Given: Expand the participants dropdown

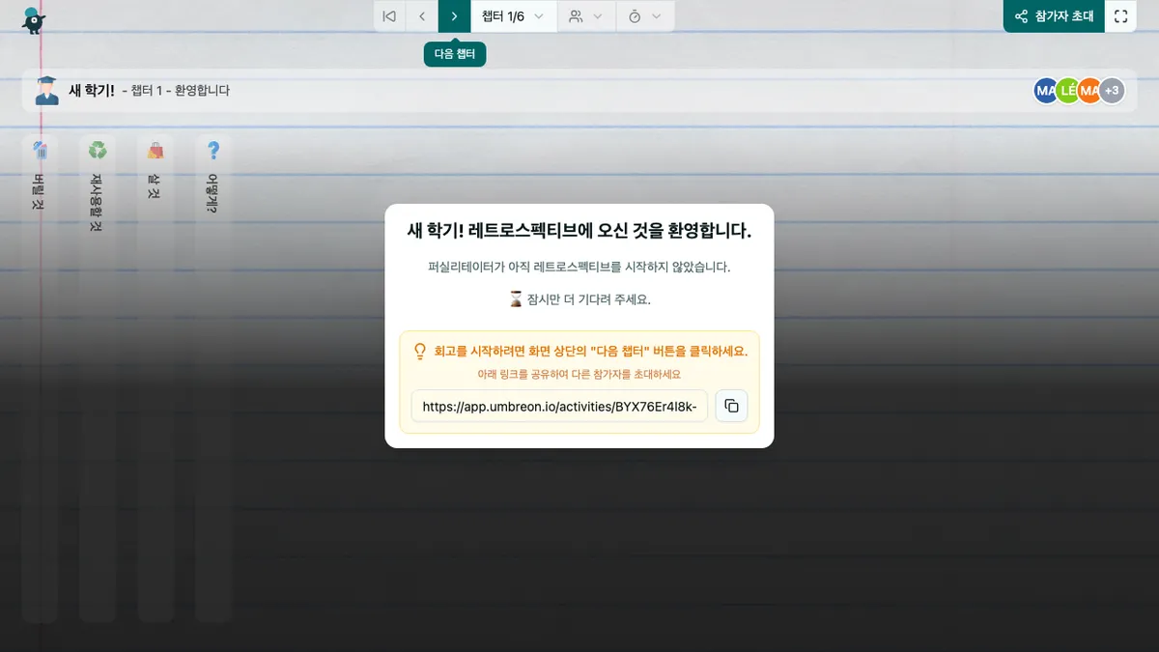Looking at the screenshot, I should pyautogui.click(x=585, y=16).
